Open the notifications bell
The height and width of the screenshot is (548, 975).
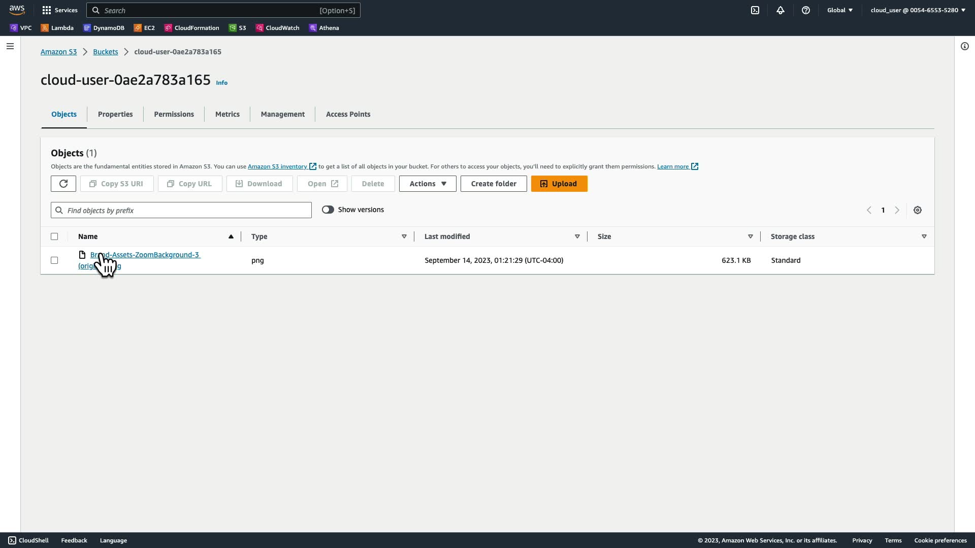coord(781,10)
